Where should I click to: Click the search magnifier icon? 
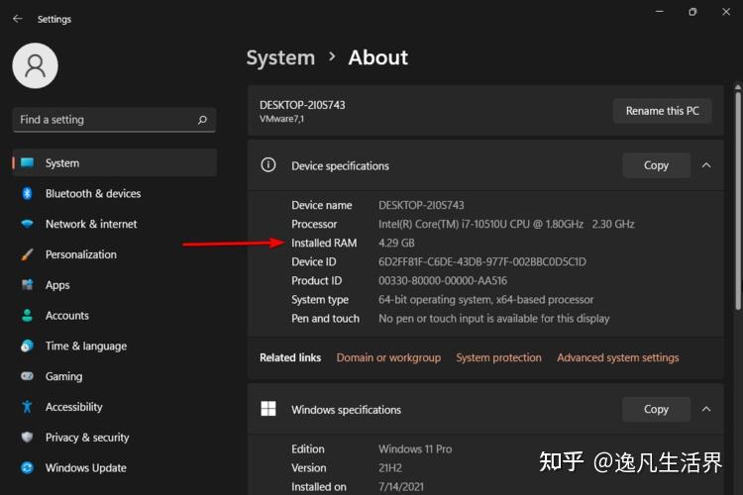(202, 120)
